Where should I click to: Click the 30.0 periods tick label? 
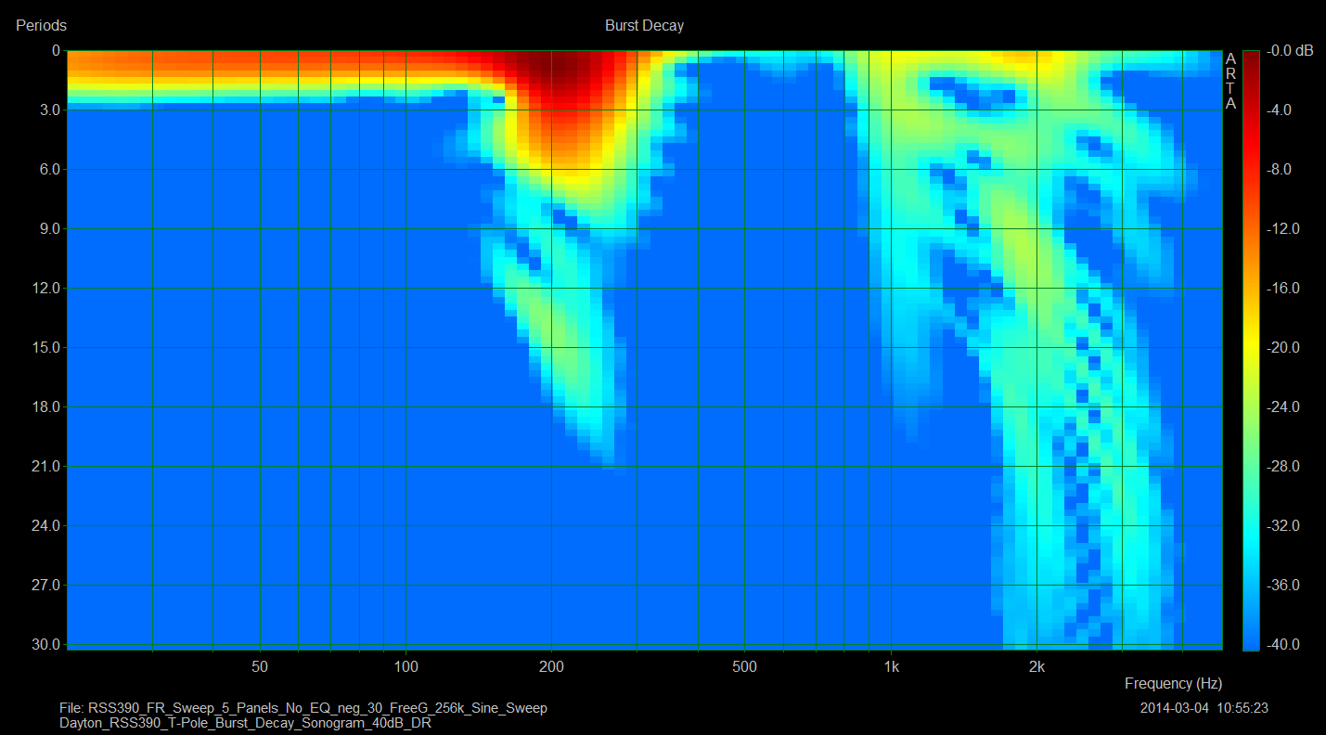(x=42, y=644)
